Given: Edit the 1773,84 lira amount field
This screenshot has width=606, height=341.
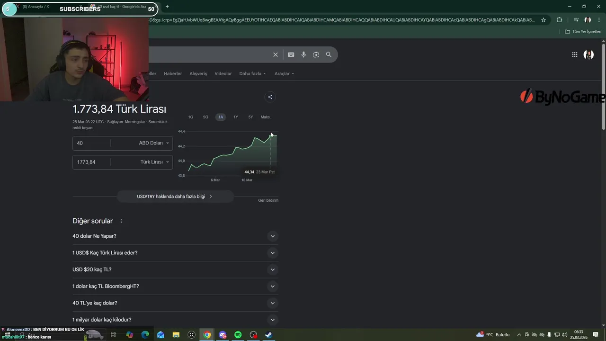Looking at the screenshot, I should click(x=91, y=162).
